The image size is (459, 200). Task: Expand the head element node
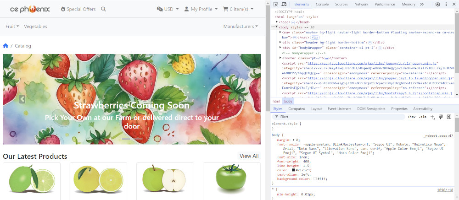tap(277, 22)
